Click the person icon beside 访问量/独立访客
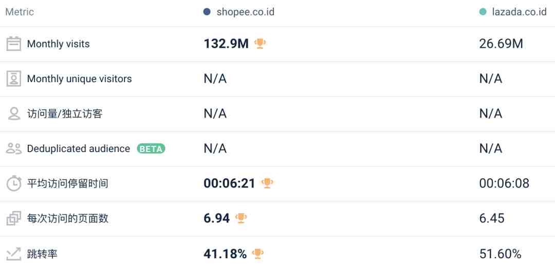This screenshot has height=267, width=555. tap(14, 113)
